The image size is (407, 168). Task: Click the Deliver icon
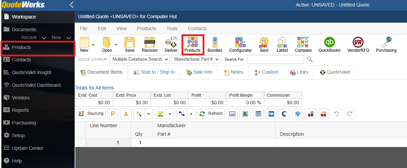[171, 45]
